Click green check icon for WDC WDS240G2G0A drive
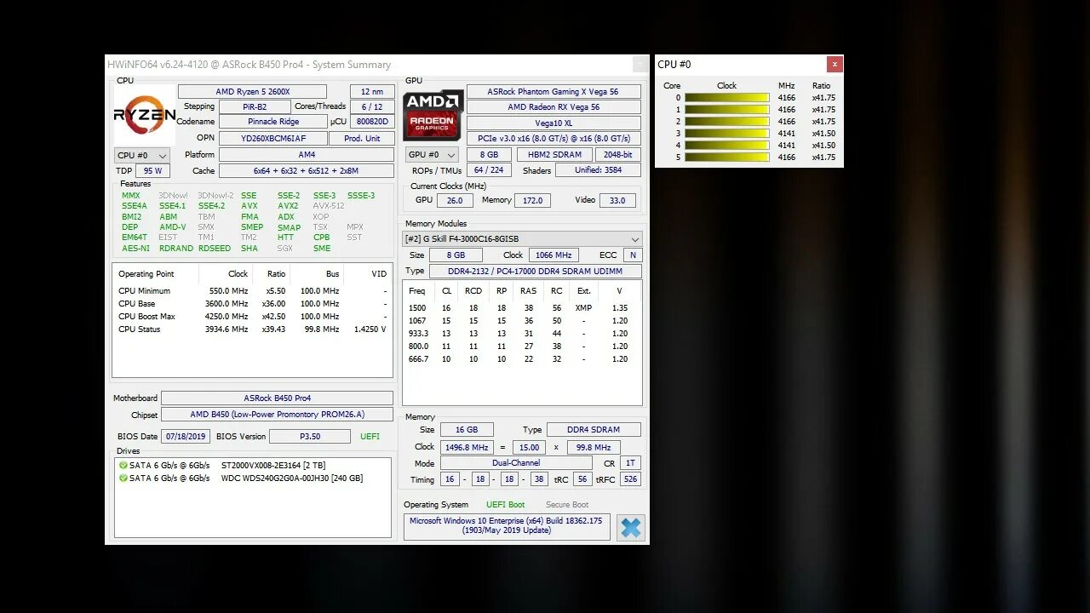 tap(123, 478)
